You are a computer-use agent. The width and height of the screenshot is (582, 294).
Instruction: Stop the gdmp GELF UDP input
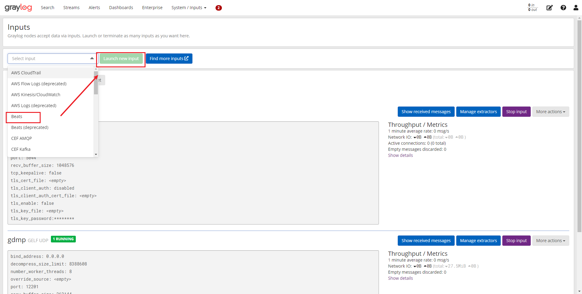tap(516, 240)
